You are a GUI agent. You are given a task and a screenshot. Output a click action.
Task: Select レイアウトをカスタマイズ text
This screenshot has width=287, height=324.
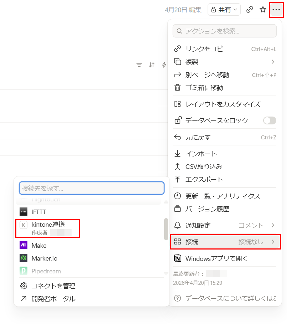[223, 104]
